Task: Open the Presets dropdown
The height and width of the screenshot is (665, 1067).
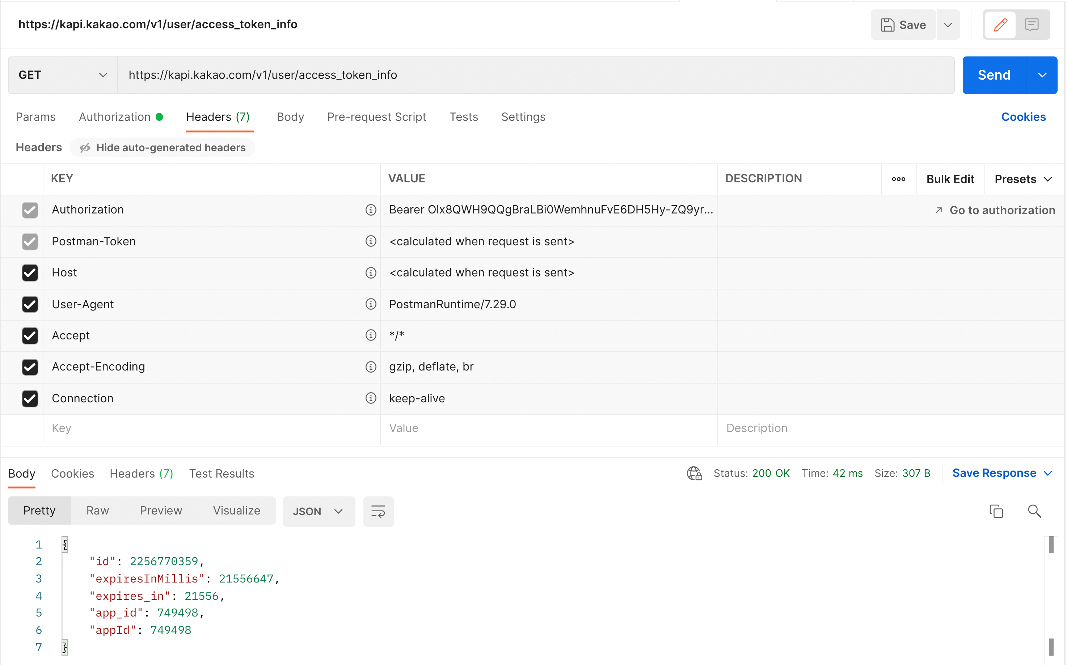Action: click(1024, 179)
